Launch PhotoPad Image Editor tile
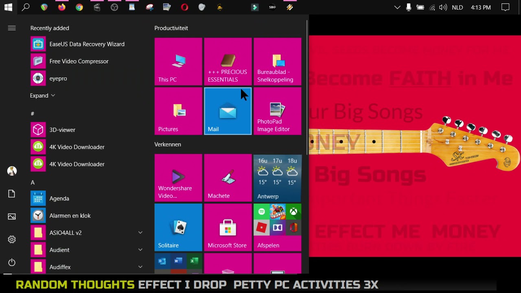 278,111
